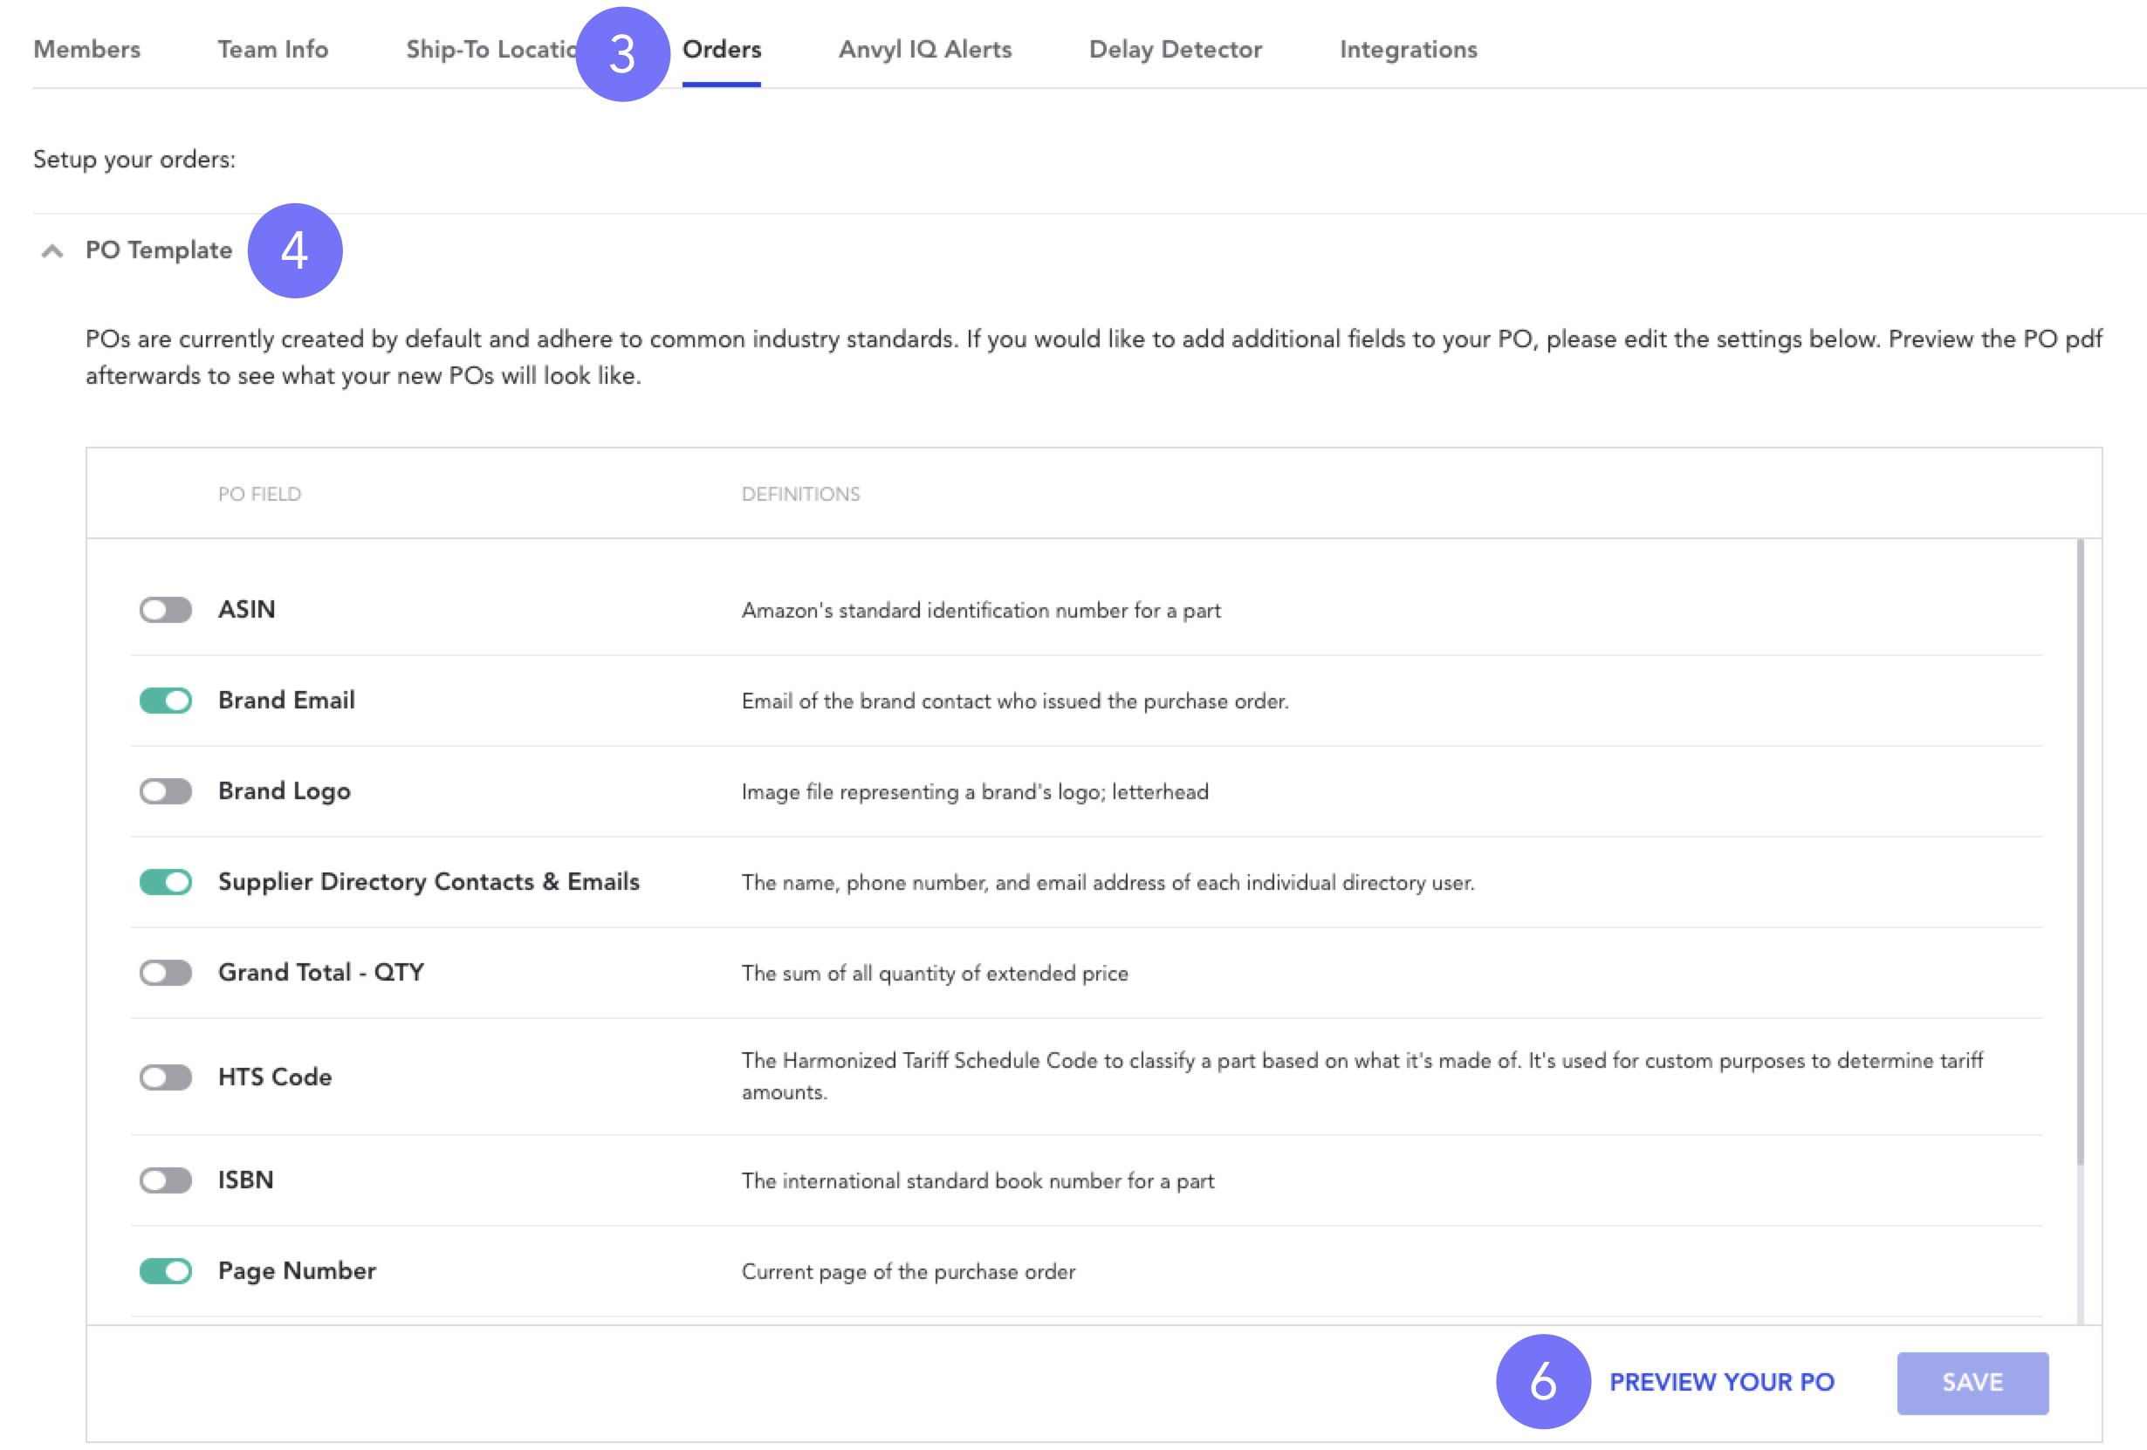Enable the Grand Total - QTY toggle
The width and height of the screenshot is (2147, 1450).
165,973
